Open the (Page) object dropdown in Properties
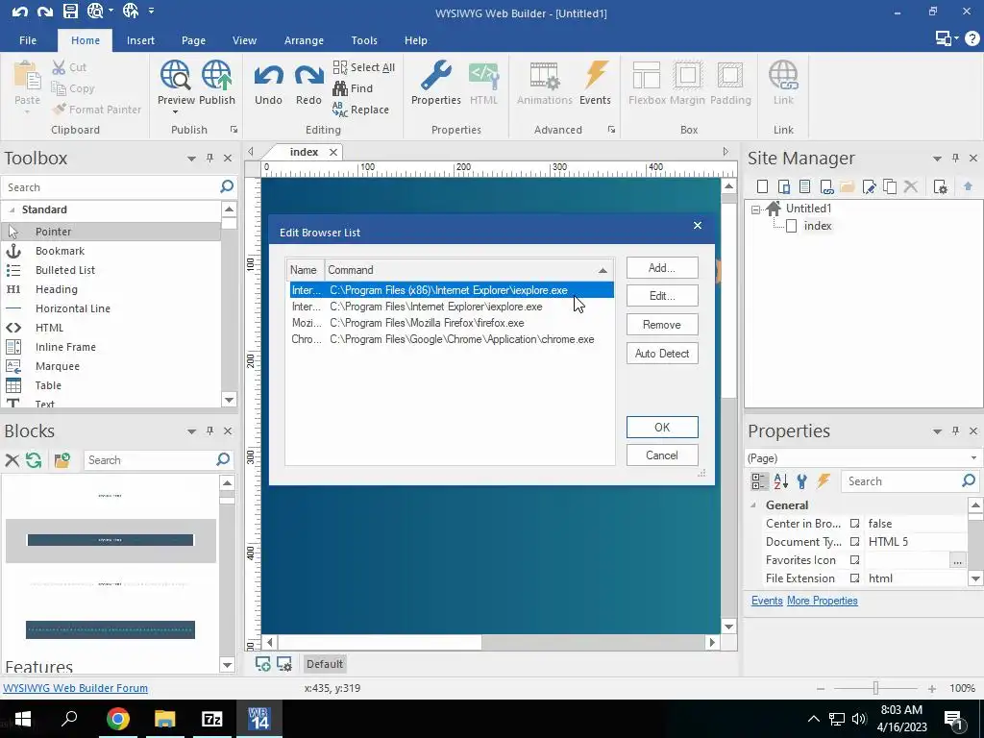984x738 pixels. pyautogui.click(x=974, y=458)
